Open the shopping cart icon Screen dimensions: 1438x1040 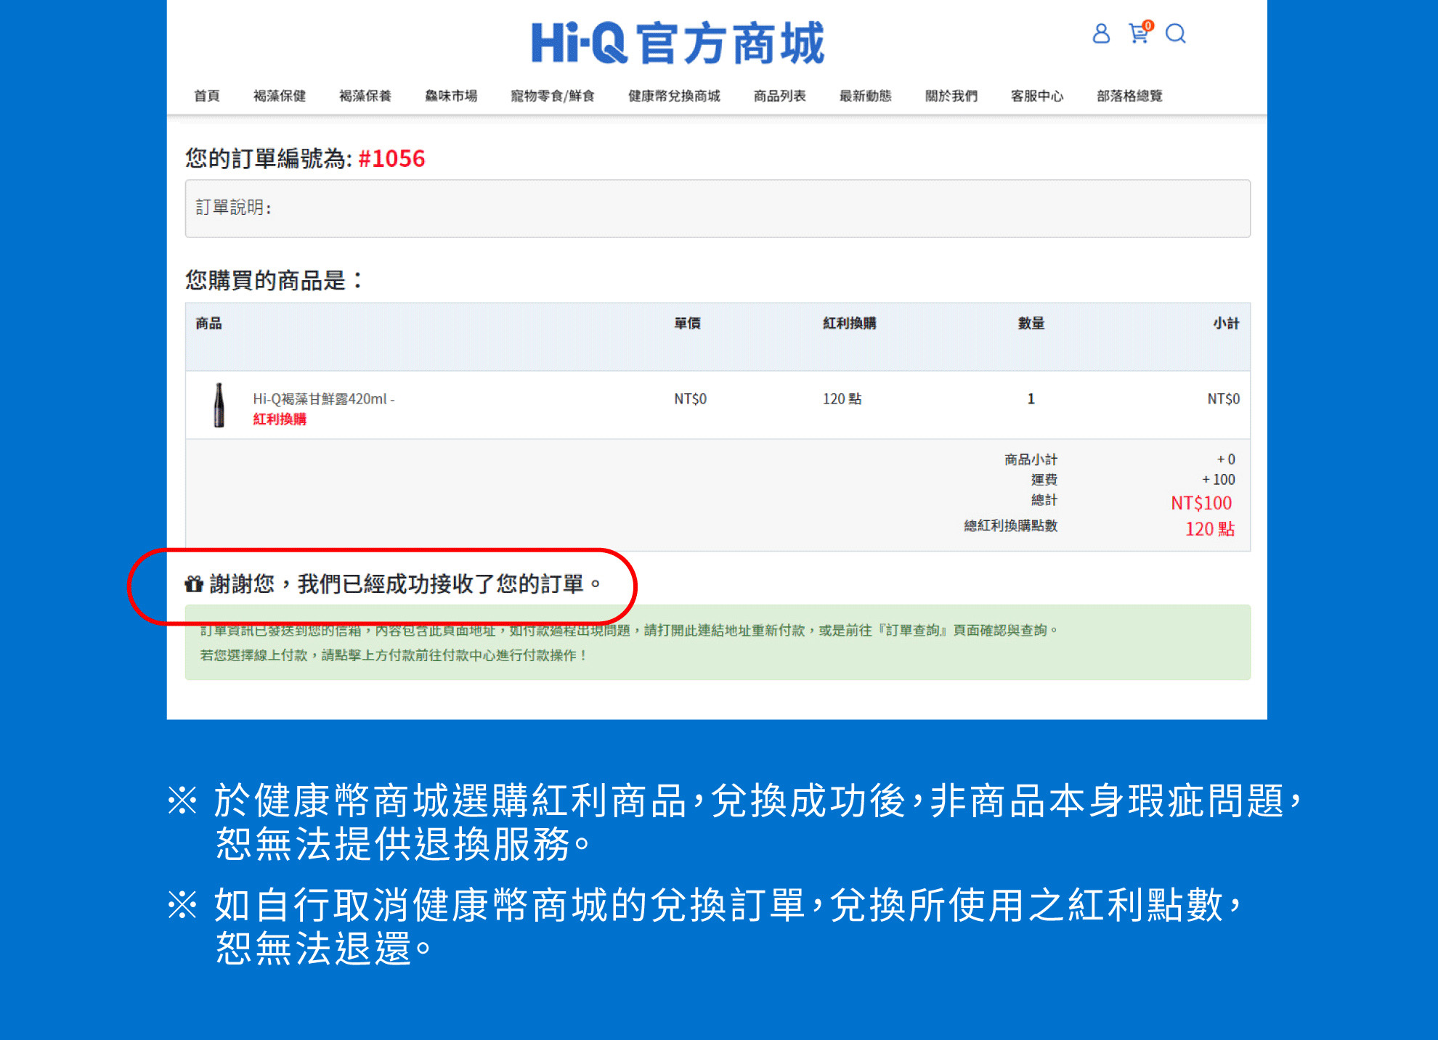tap(1140, 33)
